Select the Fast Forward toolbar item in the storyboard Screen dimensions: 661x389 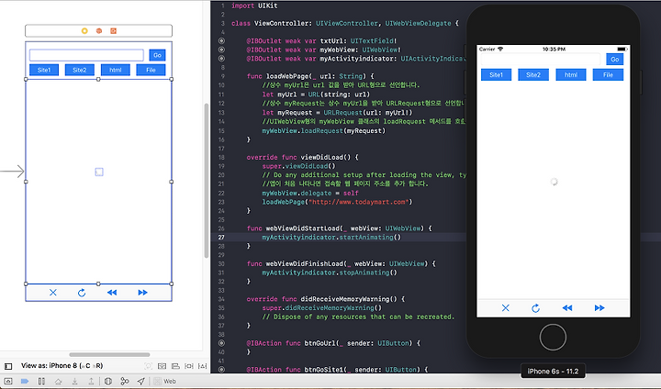pyautogui.click(x=142, y=293)
